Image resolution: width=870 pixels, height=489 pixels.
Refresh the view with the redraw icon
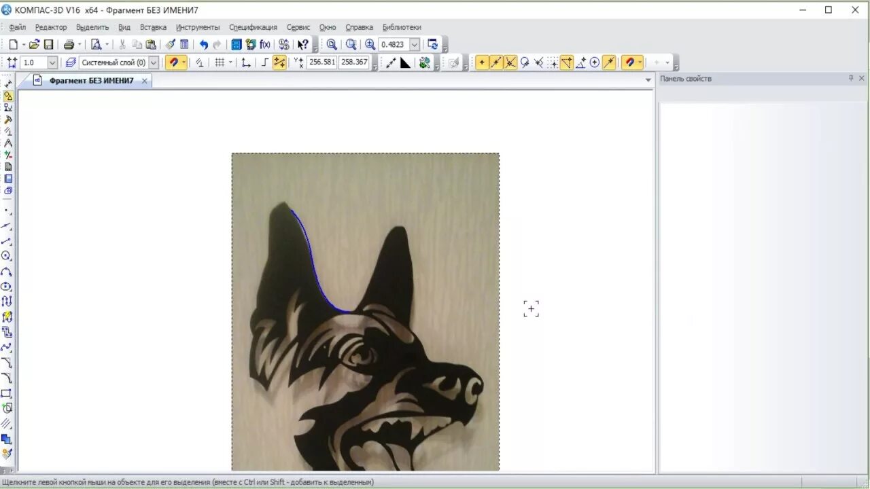point(432,44)
